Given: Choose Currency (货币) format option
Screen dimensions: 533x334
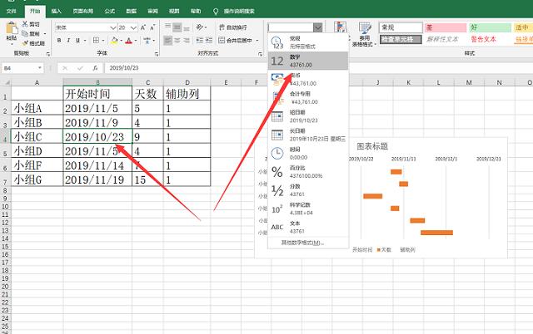Looking at the screenshot, I should pyautogui.click(x=308, y=80).
